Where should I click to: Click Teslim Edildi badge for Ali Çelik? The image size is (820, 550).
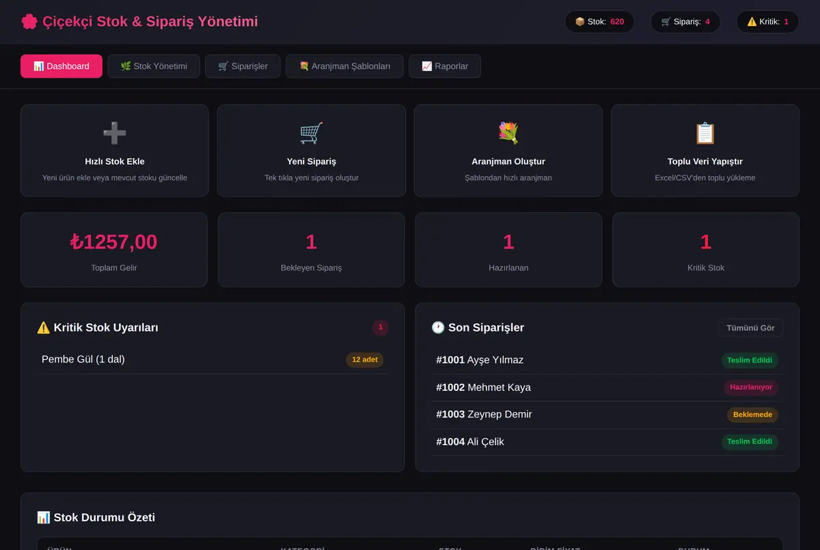tap(750, 442)
